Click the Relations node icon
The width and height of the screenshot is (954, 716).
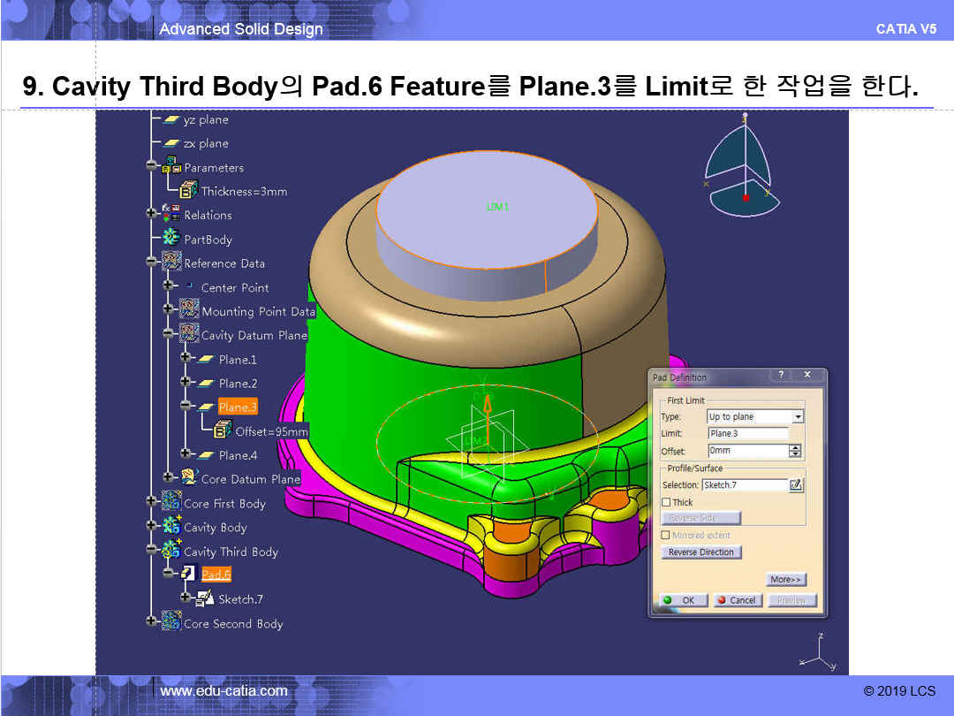(x=171, y=215)
